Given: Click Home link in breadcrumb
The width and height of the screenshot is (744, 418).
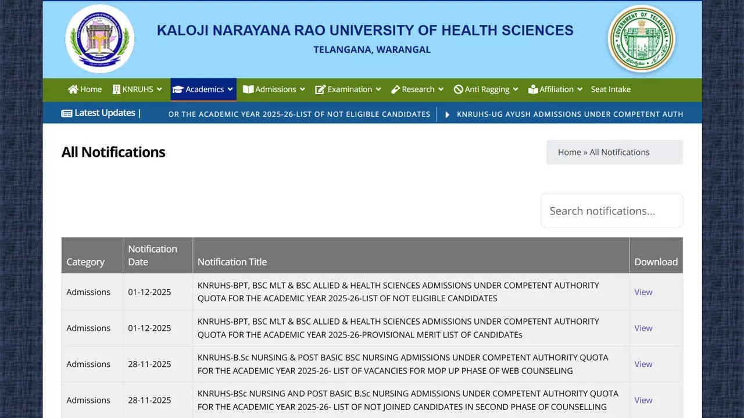Looking at the screenshot, I should click(x=569, y=152).
